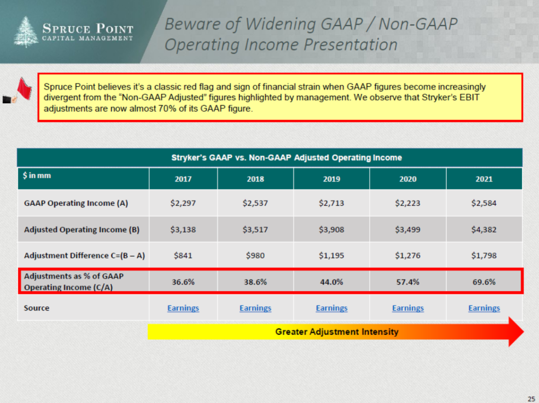The image size is (539, 403).
Task: Click the GAAP Operating Income (A) row label
Action: pyautogui.click(x=76, y=203)
